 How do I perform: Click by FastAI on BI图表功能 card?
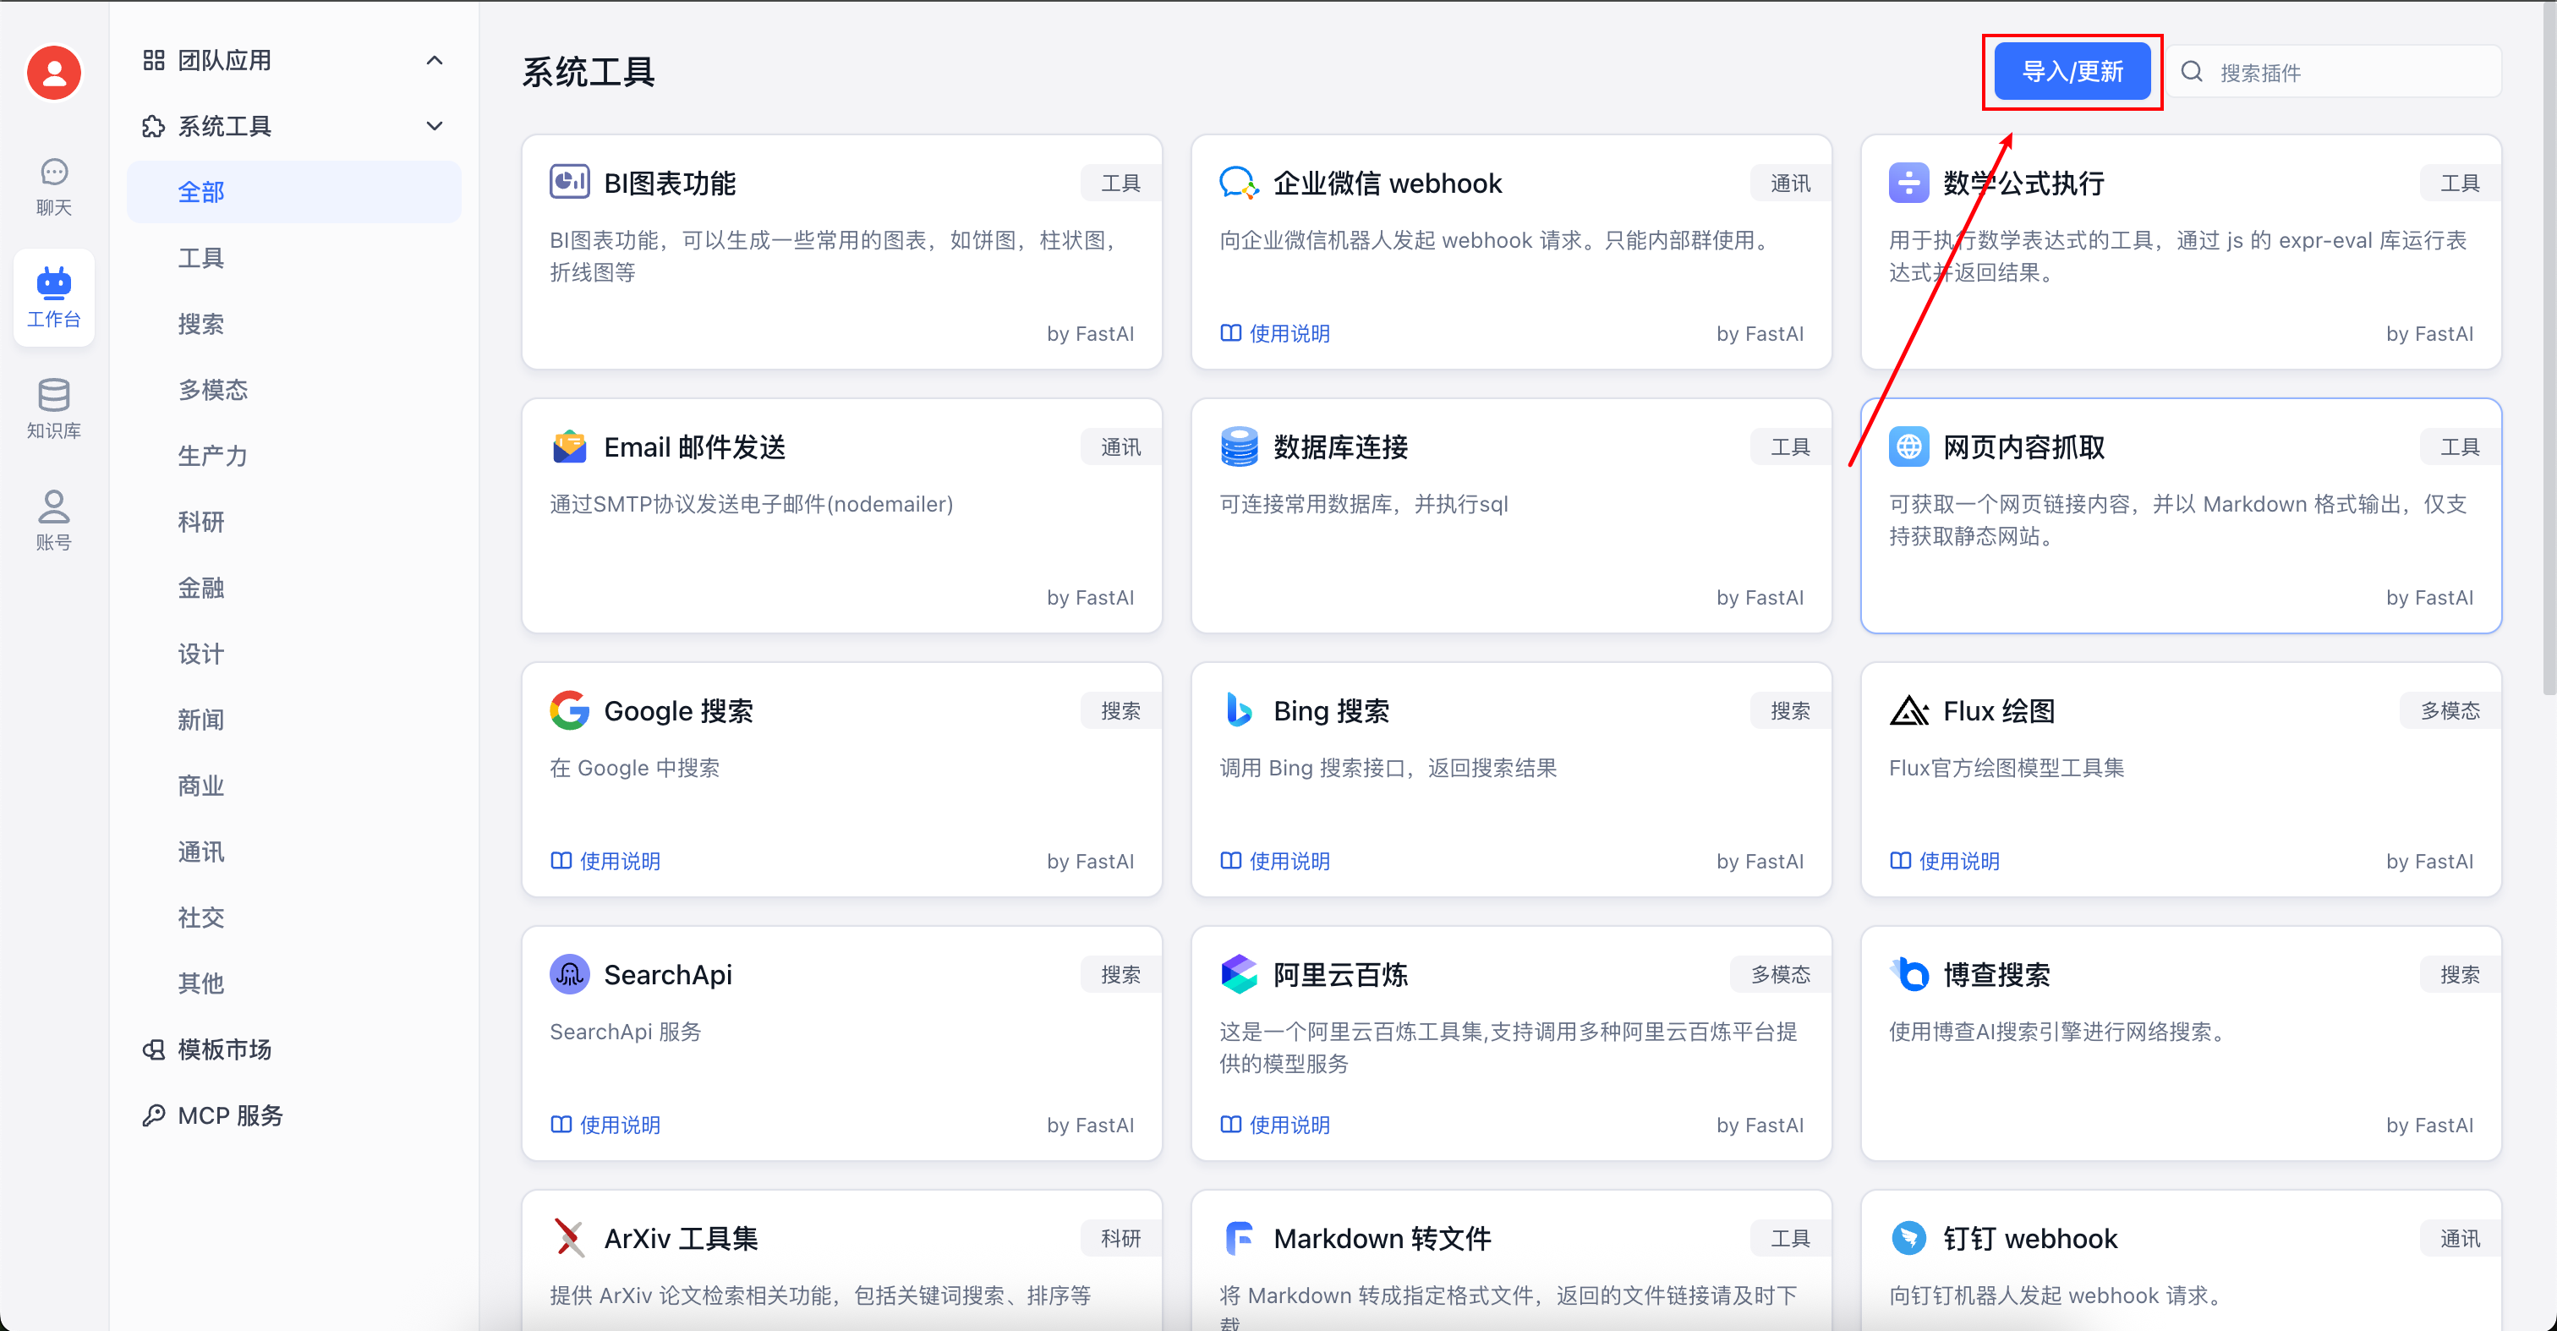[x=1090, y=333]
